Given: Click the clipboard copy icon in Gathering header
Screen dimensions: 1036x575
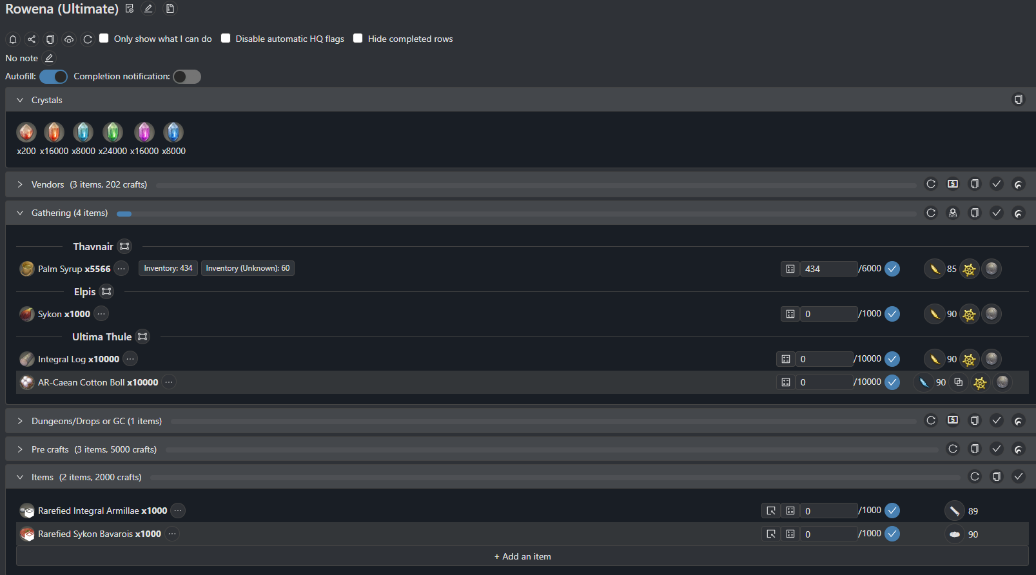Looking at the screenshot, I should point(975,213).
